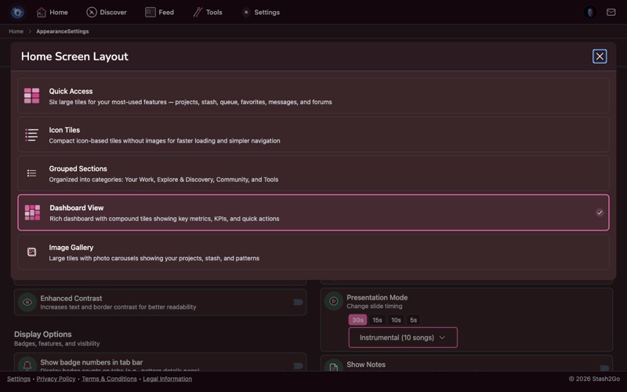627x392 pixels.
Task: Click the Stash2Go app logo icon
Action: click(17, 13)
